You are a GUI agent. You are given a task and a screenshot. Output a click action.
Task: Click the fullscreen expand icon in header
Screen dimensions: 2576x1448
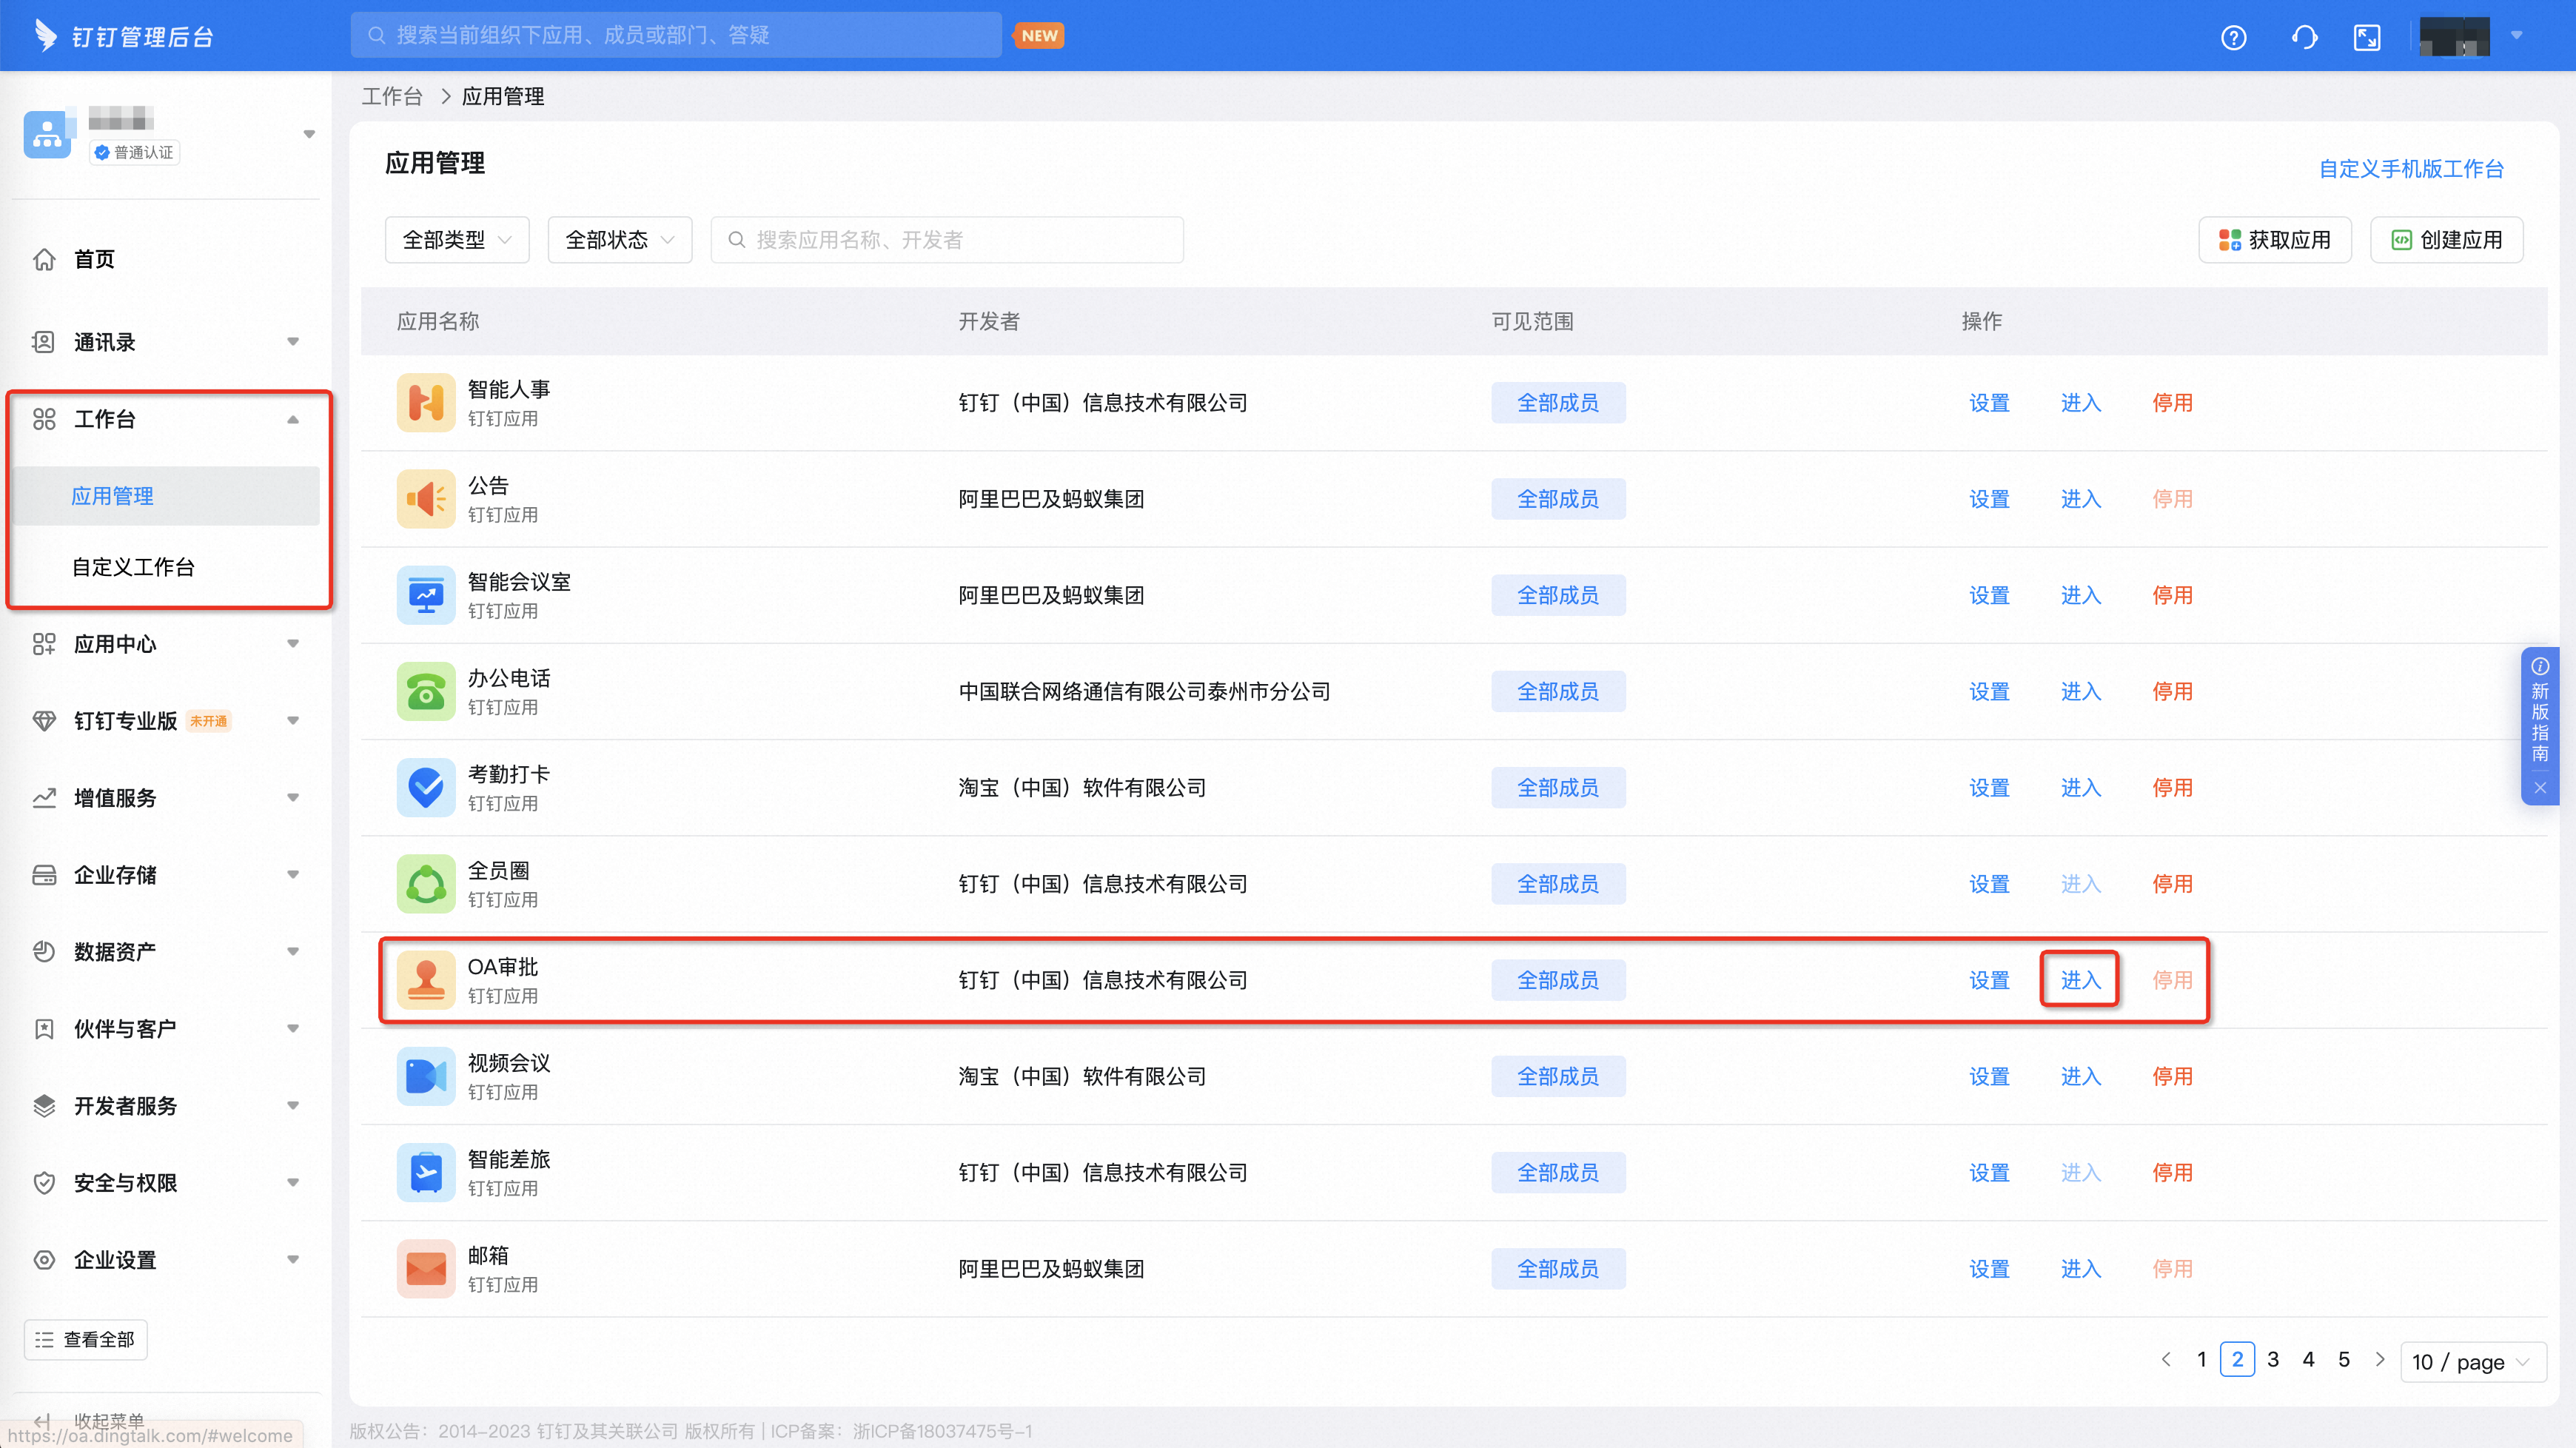coord(2367,38)
